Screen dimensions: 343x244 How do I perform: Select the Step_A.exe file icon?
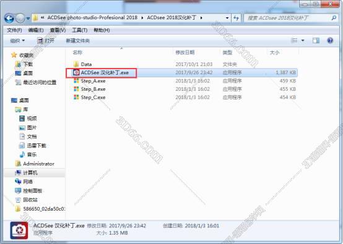(x=76, y=81)
